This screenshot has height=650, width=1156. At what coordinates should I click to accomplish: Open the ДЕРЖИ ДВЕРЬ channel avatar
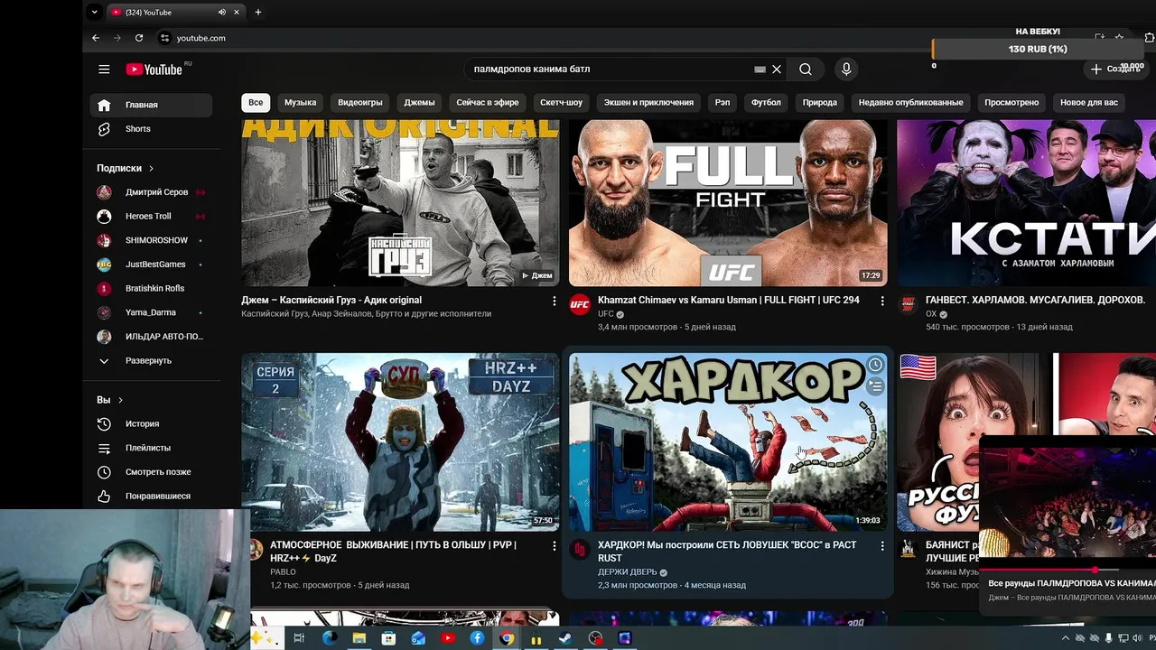point(580,550)
